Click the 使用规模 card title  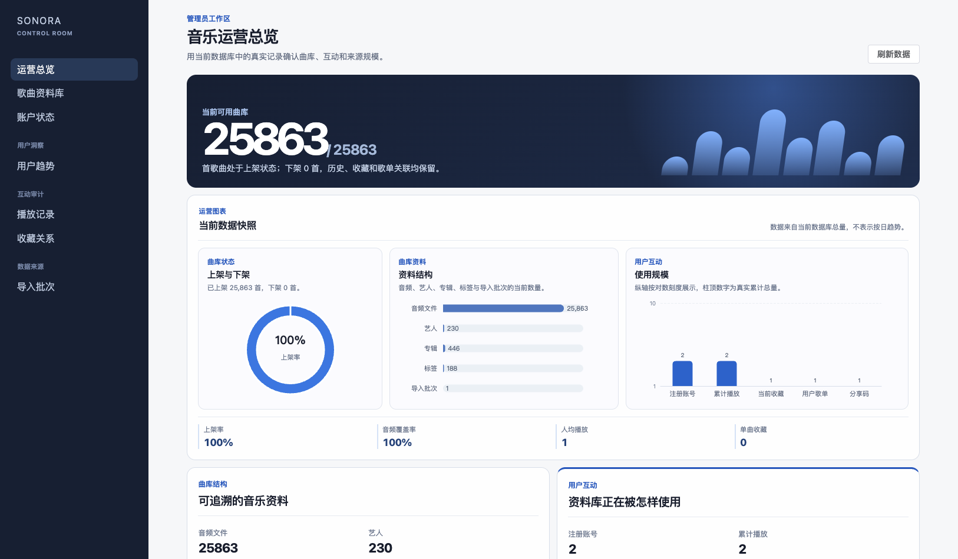[x=652, y=275]
